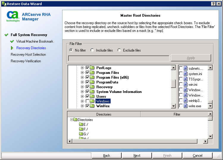The width and height of the screenshot is (223, 160).
Task: Collapse the Directories root node
Action: 72,120
